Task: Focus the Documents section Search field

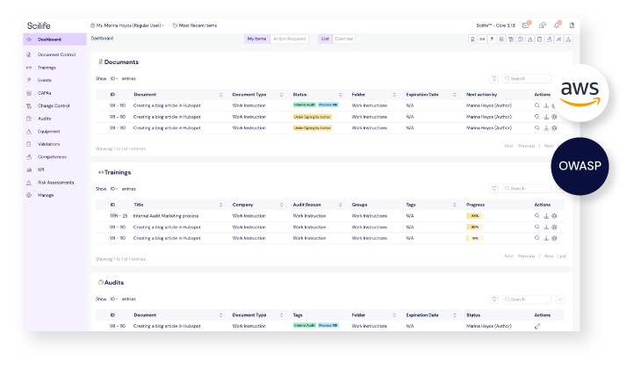Action: pos(527,78)
